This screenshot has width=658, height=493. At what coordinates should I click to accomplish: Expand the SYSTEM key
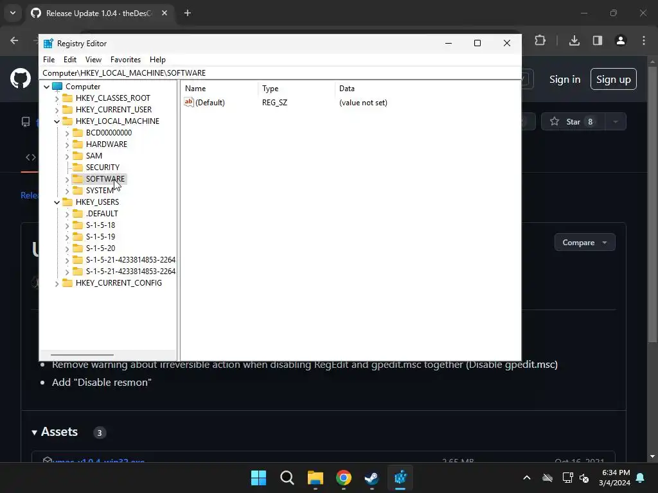[x=67, y=191]
